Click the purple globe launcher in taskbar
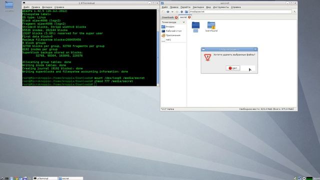 (x=25, y=178)
